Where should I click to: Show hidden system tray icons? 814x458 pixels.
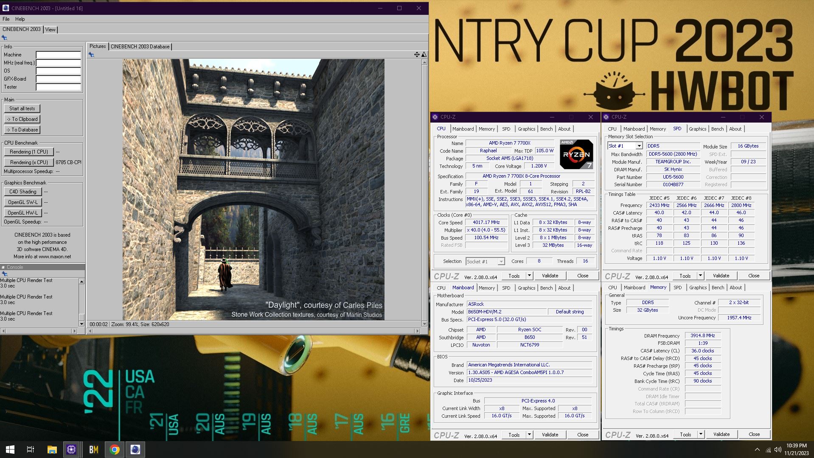click(757, 450)
